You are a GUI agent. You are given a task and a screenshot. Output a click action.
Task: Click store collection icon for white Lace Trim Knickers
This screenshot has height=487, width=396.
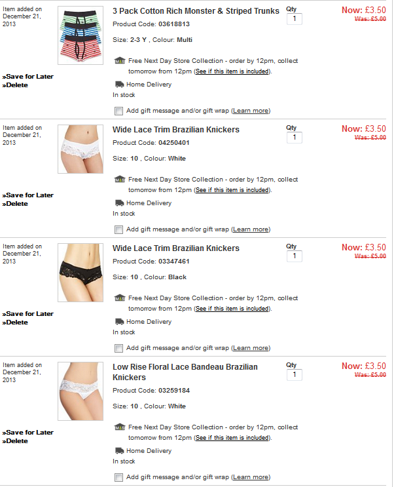click(x=120, y=179)
